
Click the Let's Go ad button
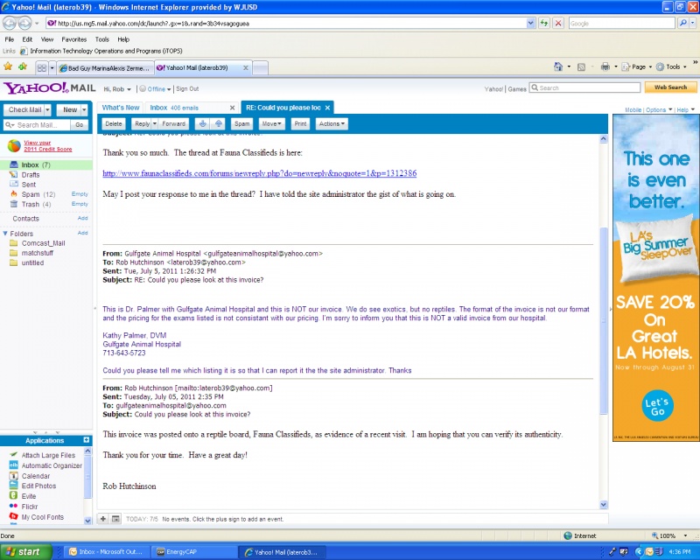657,406
